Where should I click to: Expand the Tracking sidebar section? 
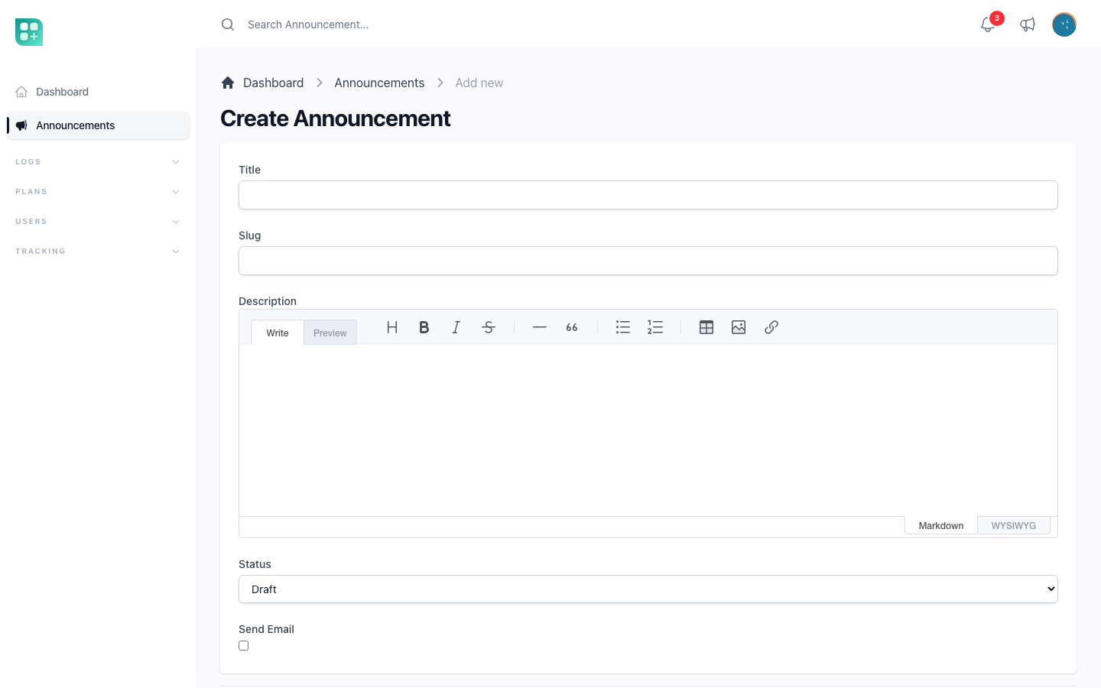(x=98, y=252)
